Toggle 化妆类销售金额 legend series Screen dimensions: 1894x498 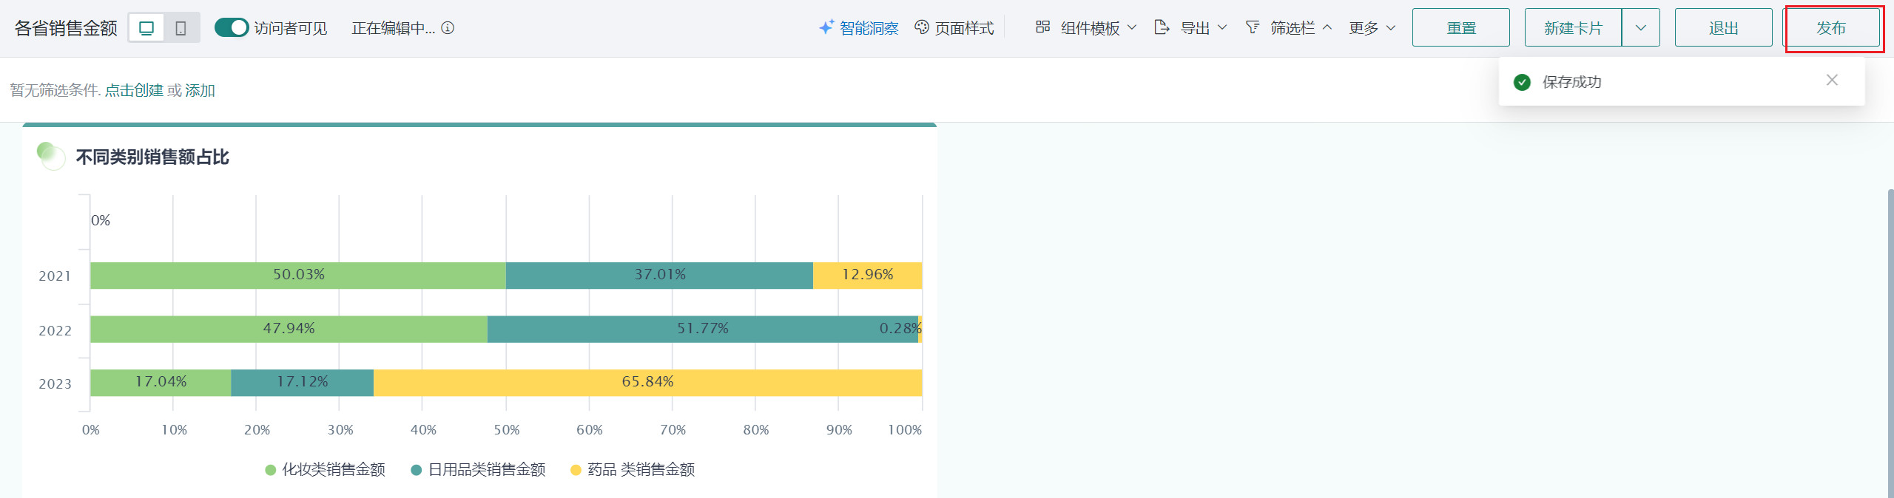point(326,470)
